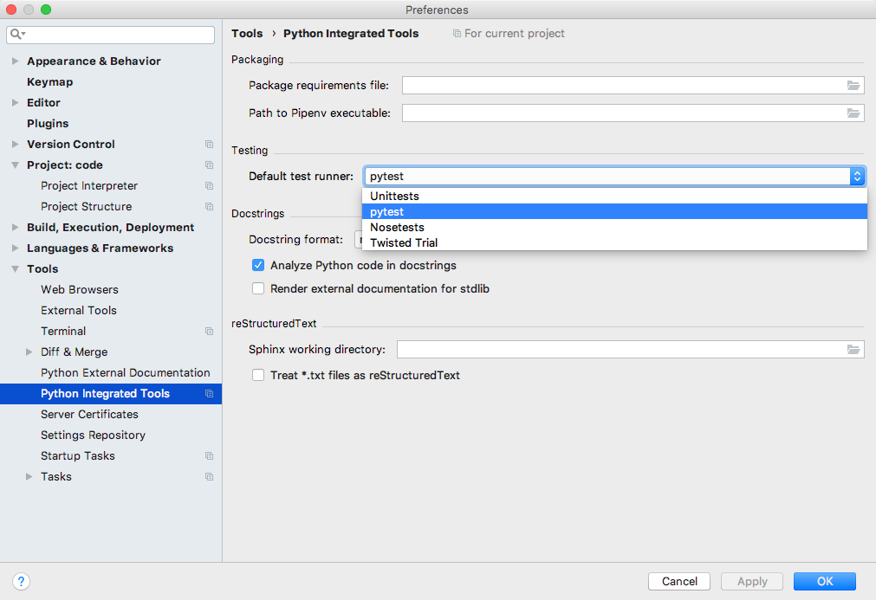Viewport: 876px width, 600px height.
Task: Click the Apply button
Action: [752, 581]
